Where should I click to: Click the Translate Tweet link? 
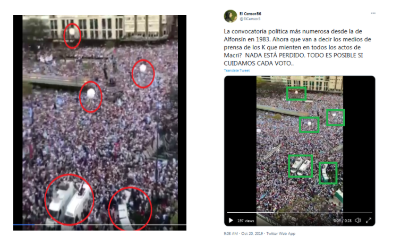tap(236, 70)
